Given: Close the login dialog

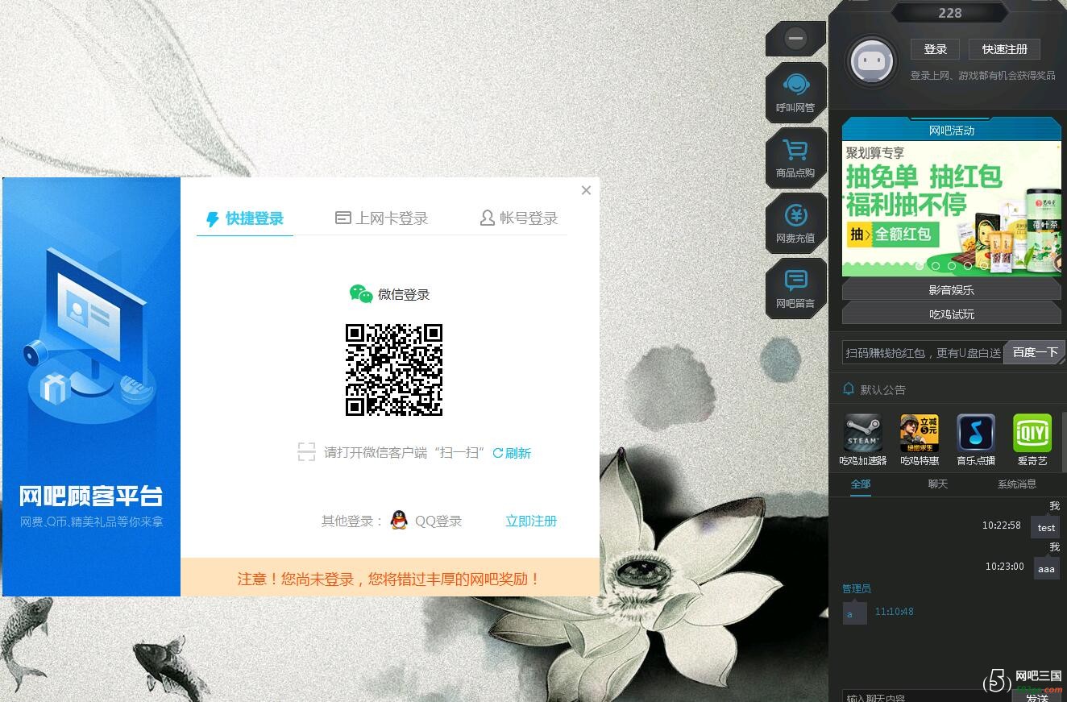Looking at the screenshot, I should tap(586, 190).
